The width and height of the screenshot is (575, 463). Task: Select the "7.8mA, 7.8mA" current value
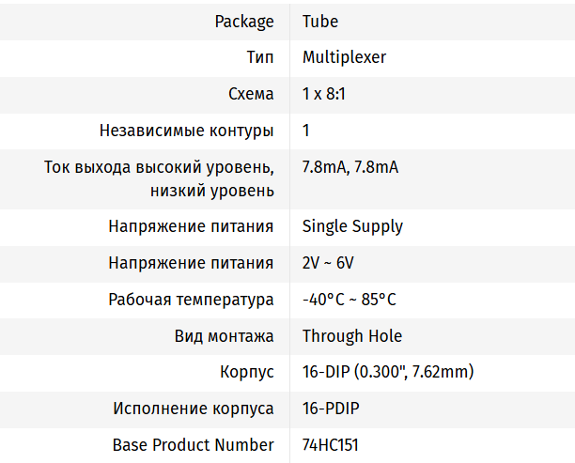tap(350, 167)
